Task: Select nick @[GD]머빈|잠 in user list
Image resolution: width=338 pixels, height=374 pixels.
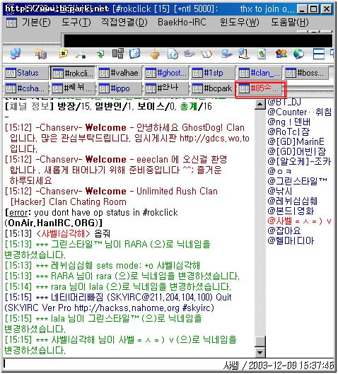Action: click(x=297, y=151)
